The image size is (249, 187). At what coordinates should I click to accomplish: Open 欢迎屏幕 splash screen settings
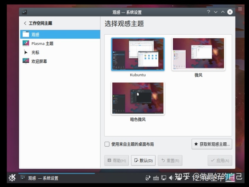point(60,61)
